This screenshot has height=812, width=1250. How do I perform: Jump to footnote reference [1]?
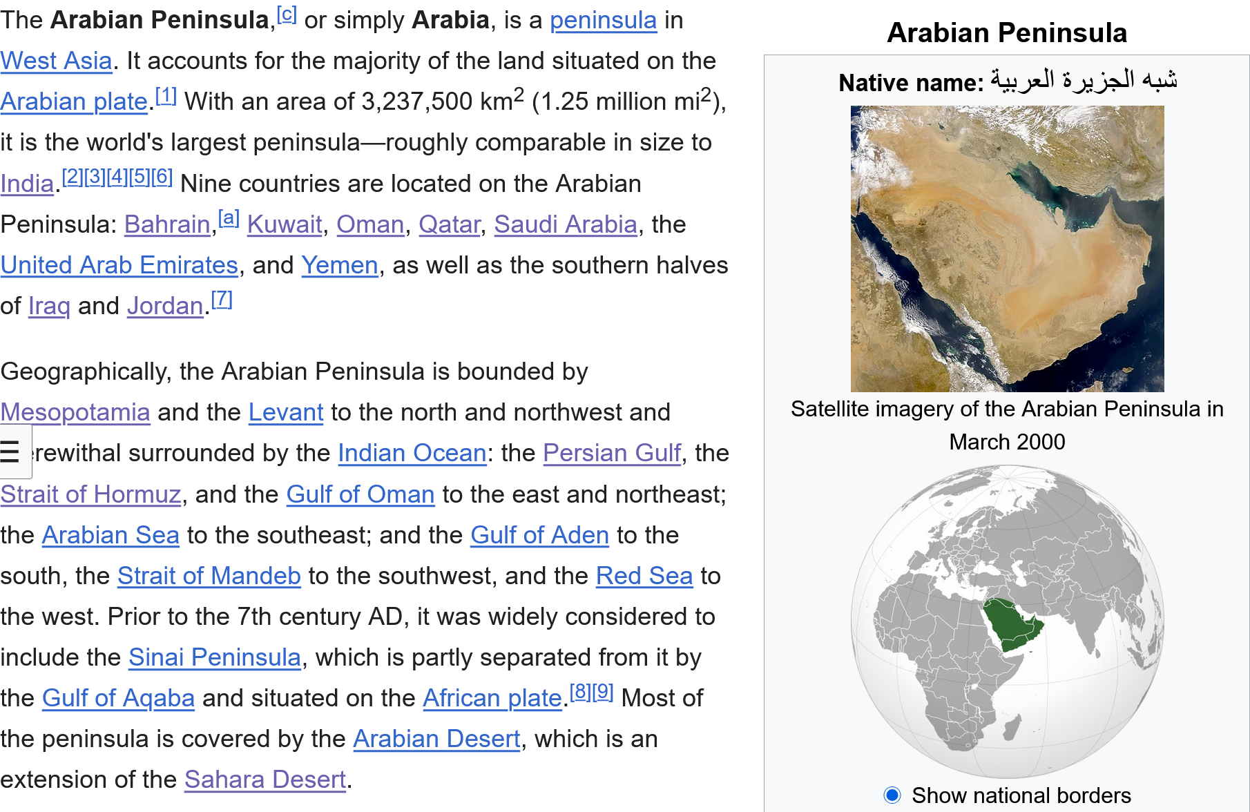(x=166, y=96)
